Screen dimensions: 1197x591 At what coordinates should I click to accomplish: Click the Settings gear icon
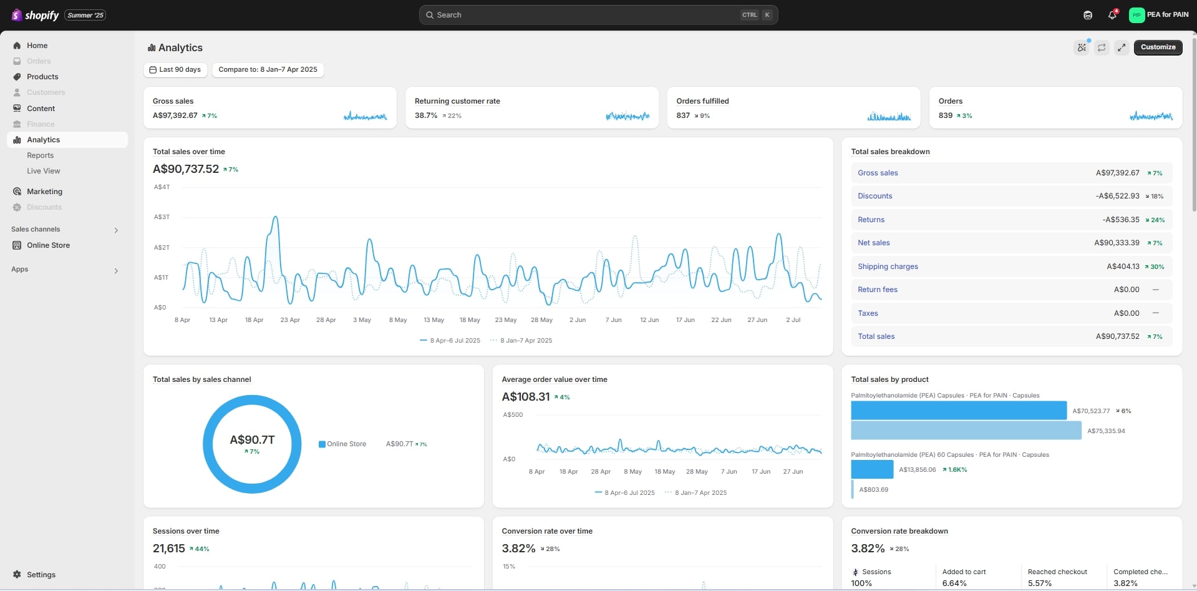coord(17,575)
